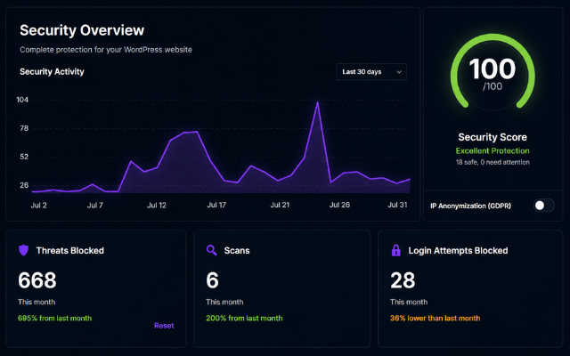Click the 100 score number in the gauge

[493, 69]
